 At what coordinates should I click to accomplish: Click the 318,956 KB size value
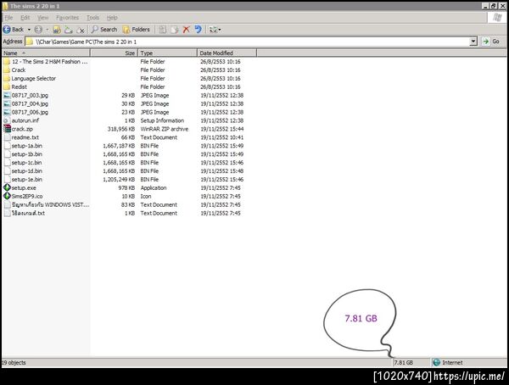click(121, 129)
